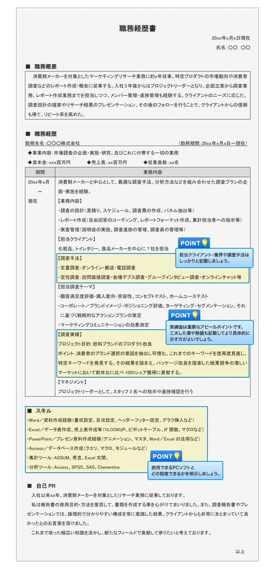Click the light bulb icon above the 調査手法 callout

click(205, 243)
